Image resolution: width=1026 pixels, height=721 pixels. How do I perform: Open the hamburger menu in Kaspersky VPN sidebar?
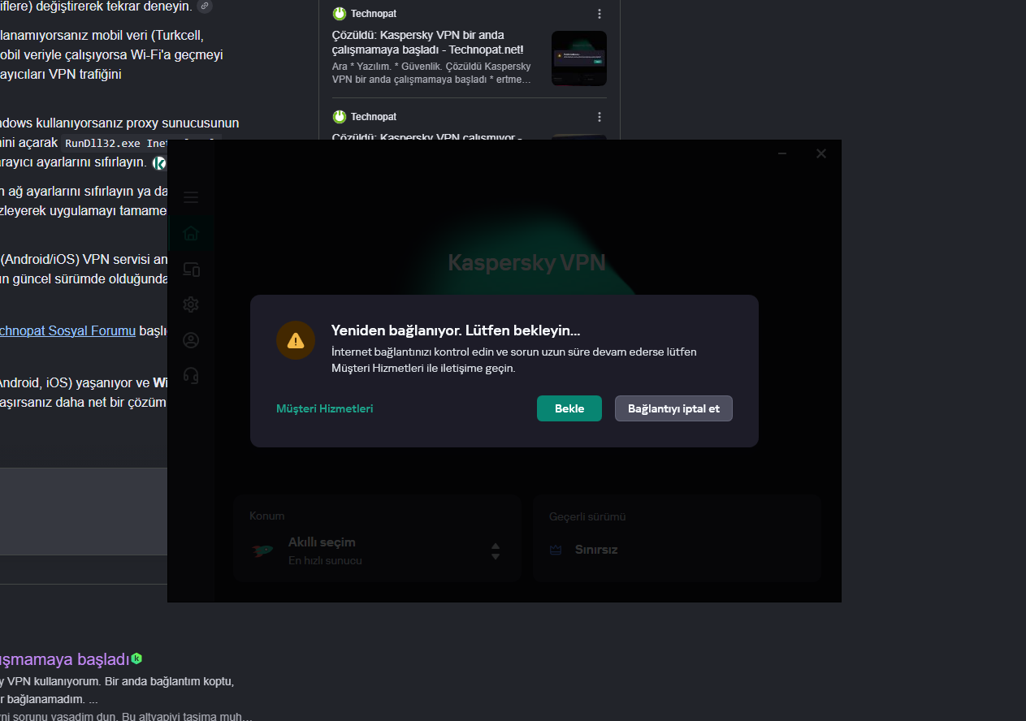tap(191, 197)
